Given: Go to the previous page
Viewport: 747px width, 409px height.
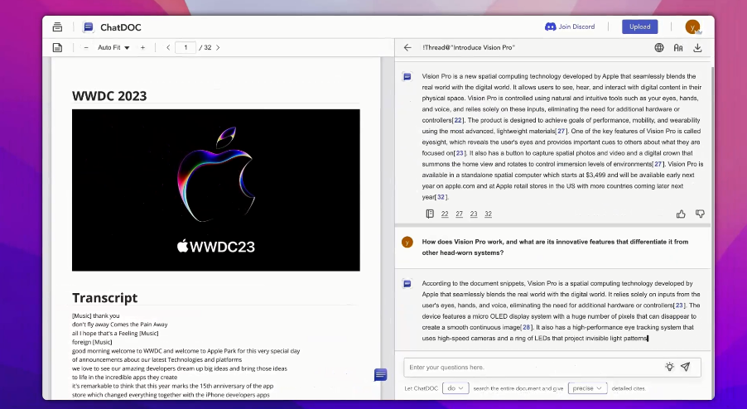Looking at the screenshot, I should 168,48.
